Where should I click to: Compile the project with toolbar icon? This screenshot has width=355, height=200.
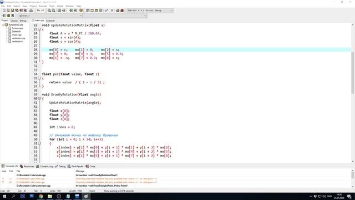[88, 11]
